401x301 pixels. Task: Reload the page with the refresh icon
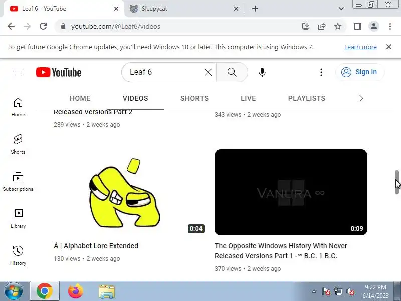click(x=43, y=26)
